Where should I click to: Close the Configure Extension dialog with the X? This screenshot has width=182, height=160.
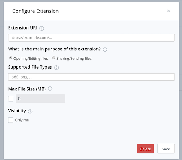tap(169, 11)
